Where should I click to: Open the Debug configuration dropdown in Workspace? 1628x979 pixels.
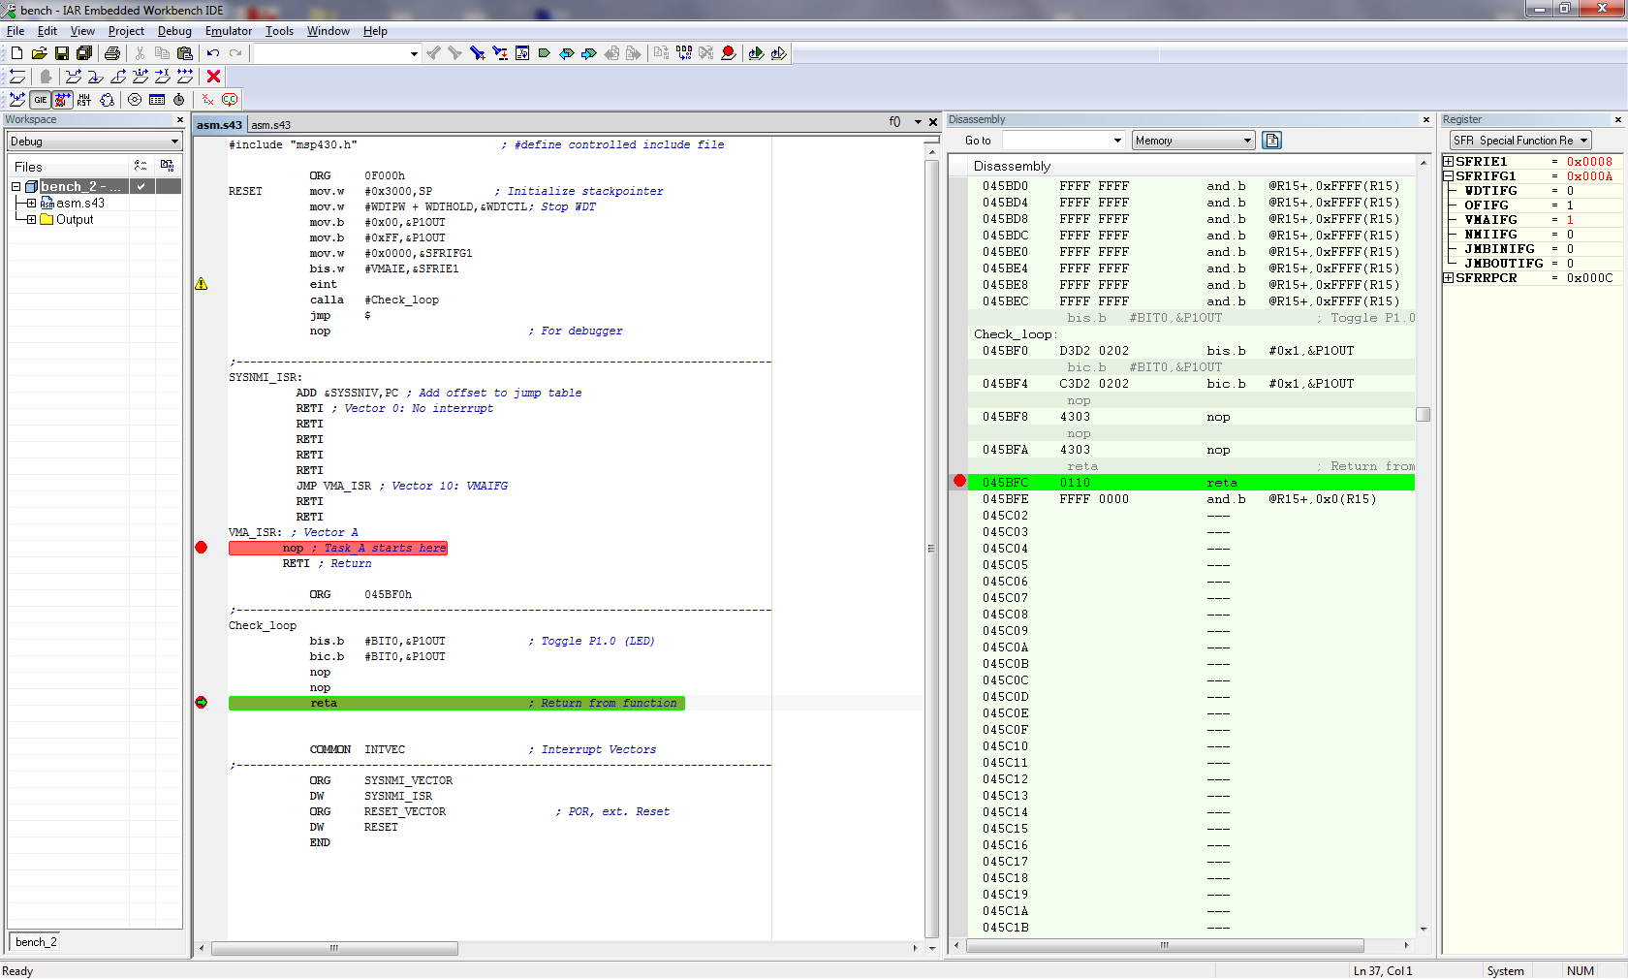point(94,142)
